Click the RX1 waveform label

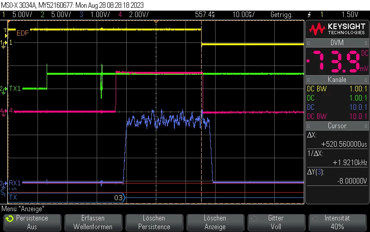15,183
